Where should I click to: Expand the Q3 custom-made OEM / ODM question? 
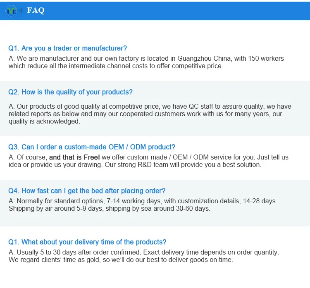[x=92, y=147]
